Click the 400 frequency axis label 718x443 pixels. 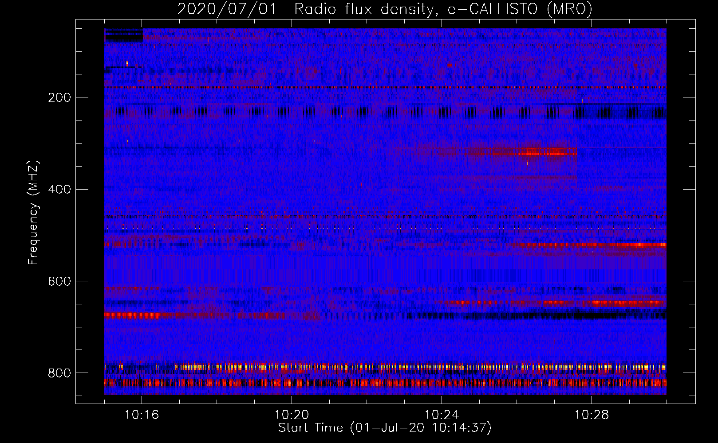59,190
